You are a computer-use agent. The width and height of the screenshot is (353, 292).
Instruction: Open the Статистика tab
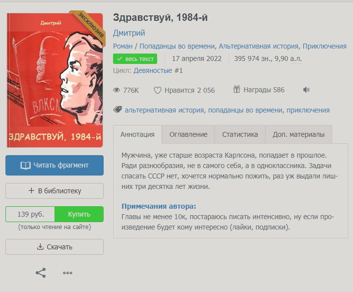(x=240, y=134)
